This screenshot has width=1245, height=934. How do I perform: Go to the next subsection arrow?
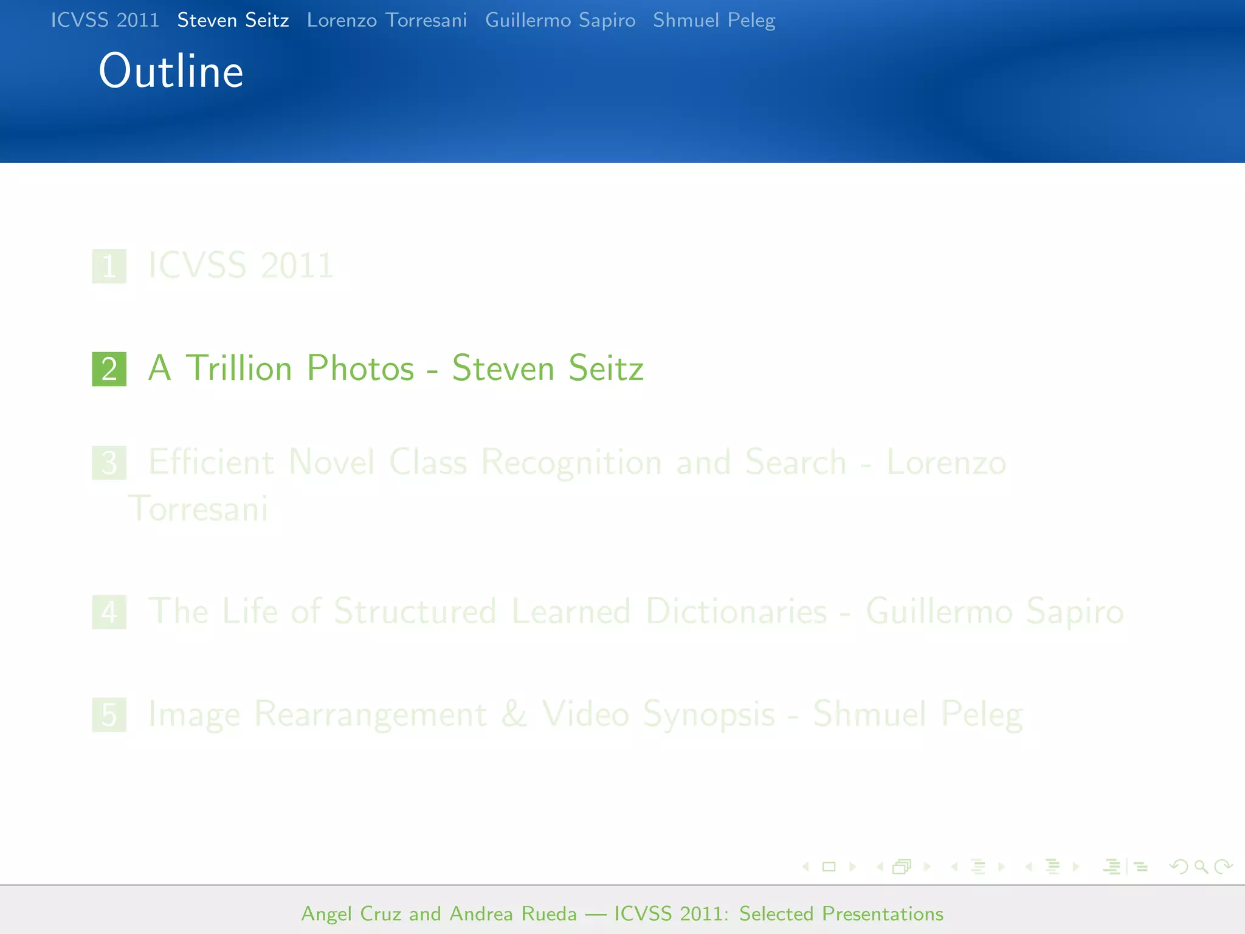tap(1001, 867)
